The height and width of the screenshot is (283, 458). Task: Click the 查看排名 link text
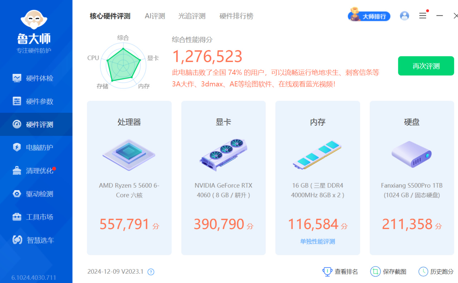coord(346,272)
